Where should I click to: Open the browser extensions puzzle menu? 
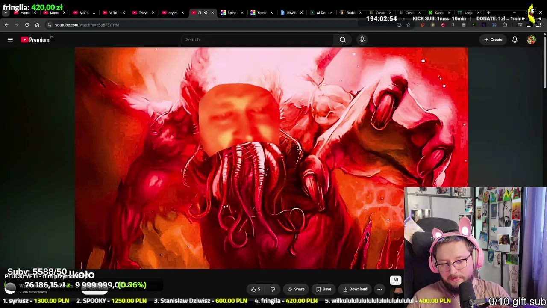(505, 25)
